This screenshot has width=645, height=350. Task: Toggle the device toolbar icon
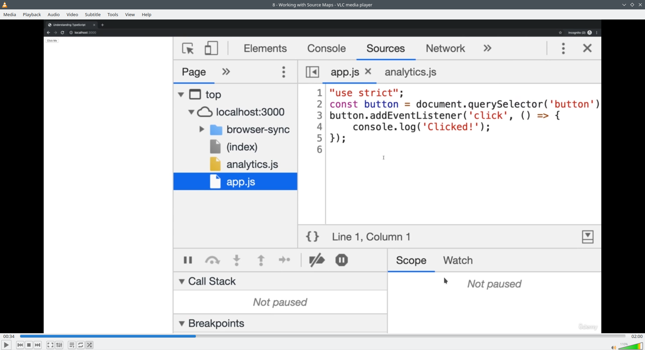pyautogui.click(x=211, y=48)
